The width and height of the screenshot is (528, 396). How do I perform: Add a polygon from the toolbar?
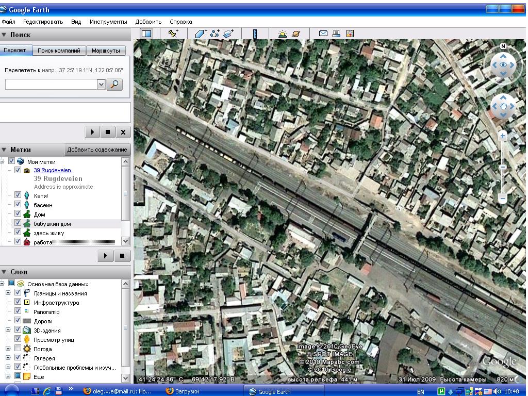click(201, 34)
